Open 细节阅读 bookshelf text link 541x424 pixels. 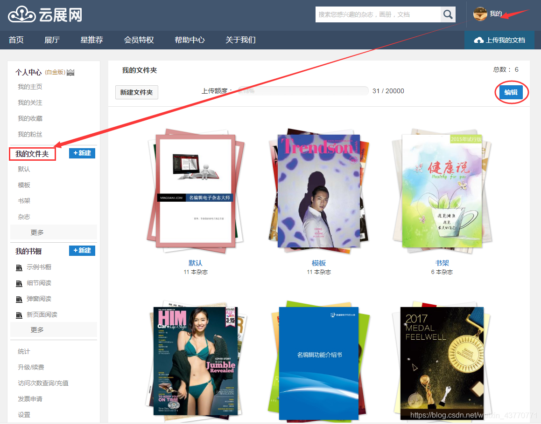pyautogui.click(x=39, y=283)
